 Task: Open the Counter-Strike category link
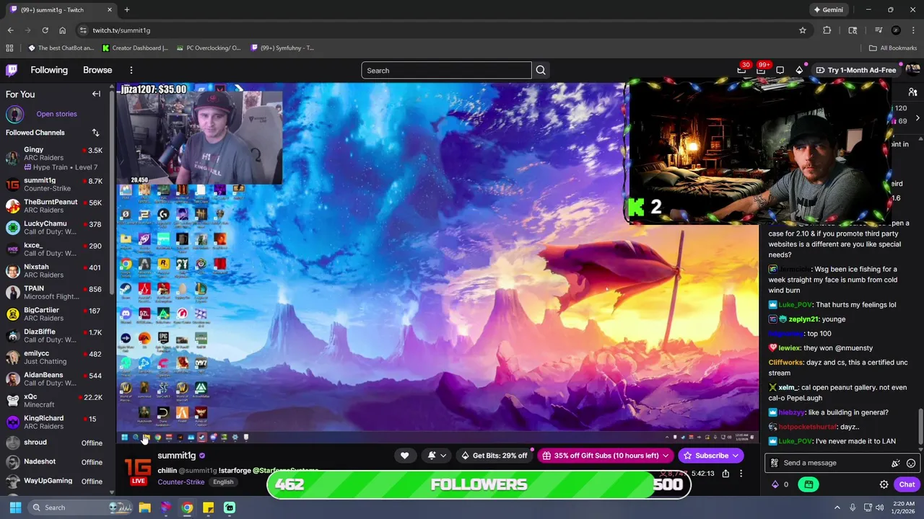[180, 482]
